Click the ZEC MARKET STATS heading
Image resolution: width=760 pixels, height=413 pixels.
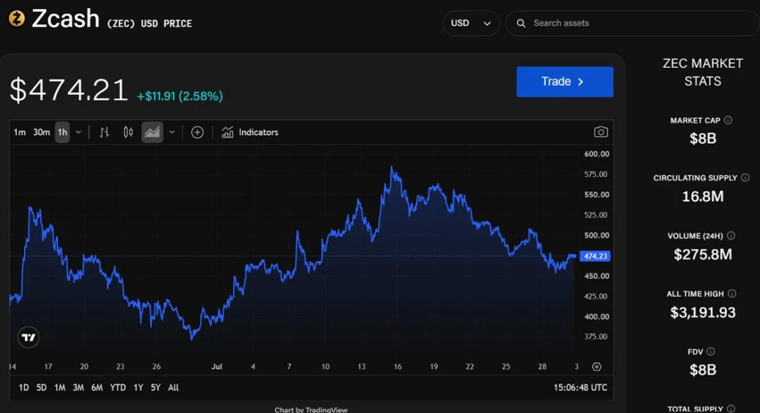point(703,72)
